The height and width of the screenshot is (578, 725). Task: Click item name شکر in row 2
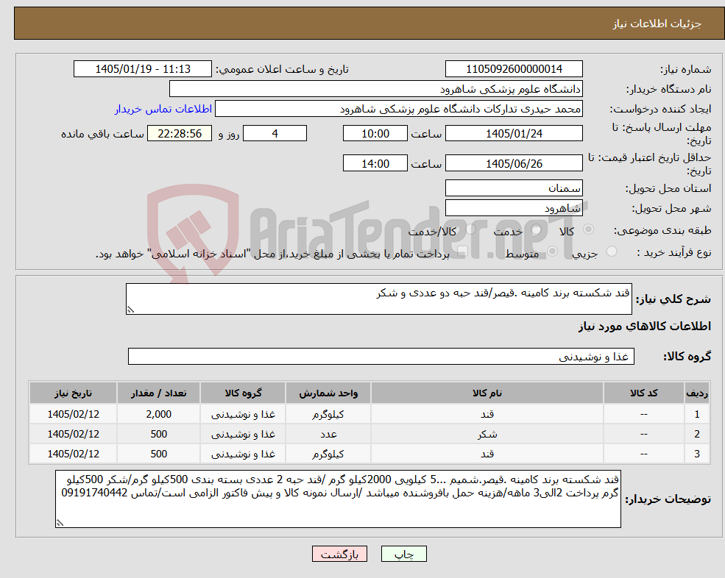pos(487,434)
